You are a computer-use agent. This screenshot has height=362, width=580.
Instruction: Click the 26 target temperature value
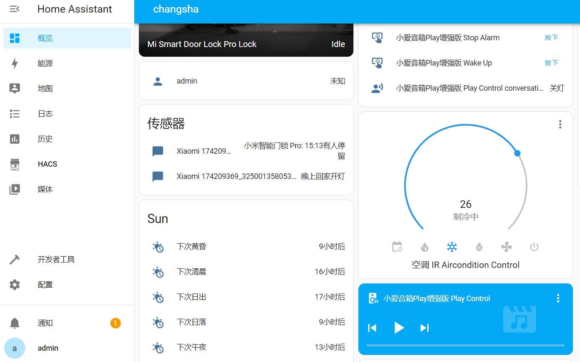[x=466, y=205]
